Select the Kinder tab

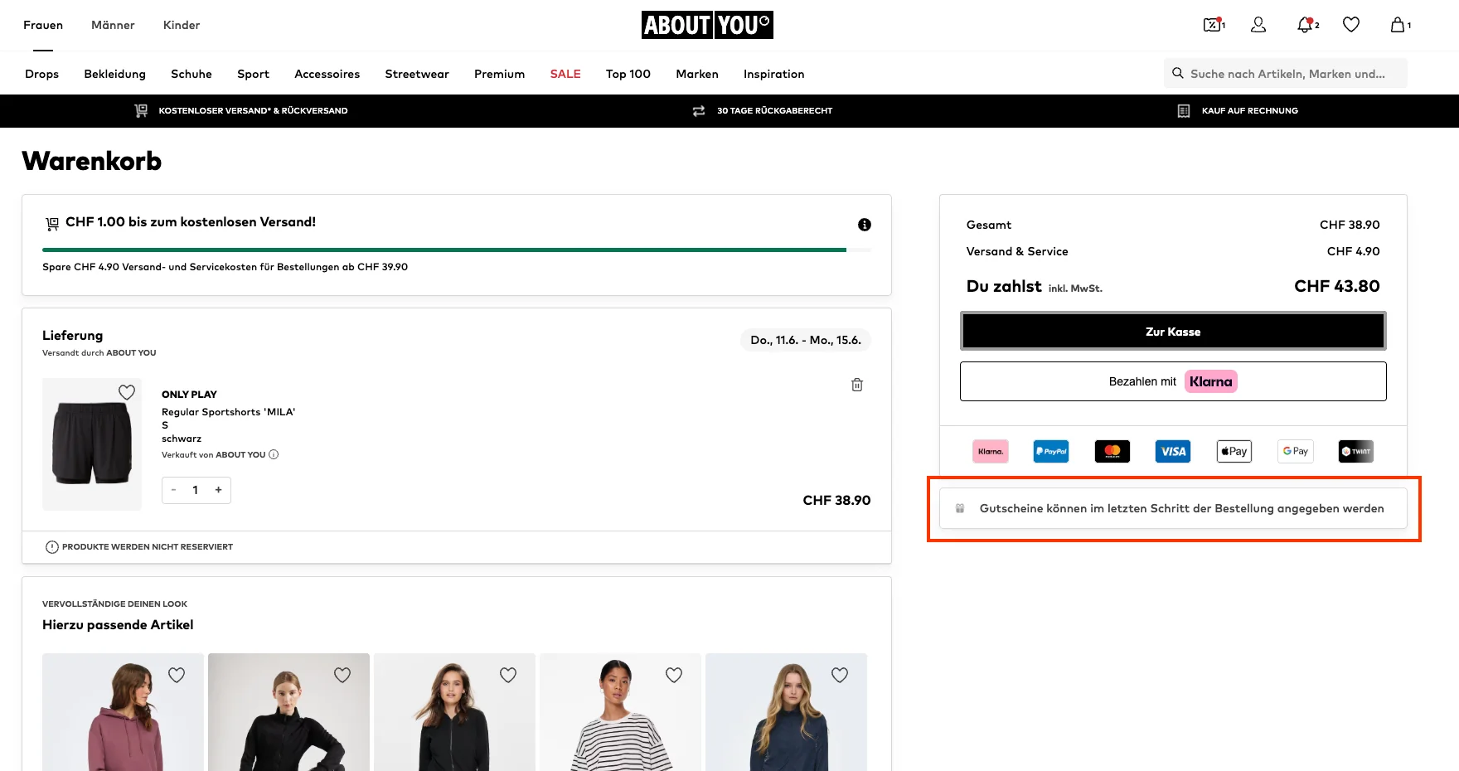tap(182, 25)
